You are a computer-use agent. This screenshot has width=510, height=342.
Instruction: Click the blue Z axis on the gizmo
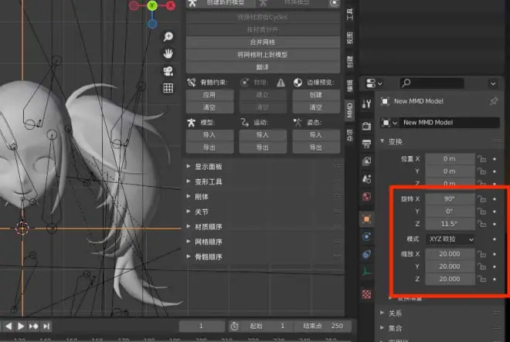pyautogui.click(x=152, y=24)
